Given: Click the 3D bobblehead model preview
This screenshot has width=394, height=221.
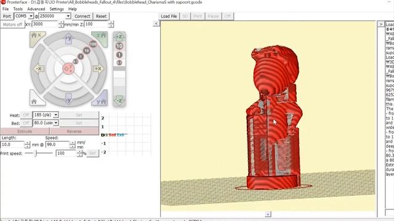Looking at the screenshot, I should click(x=274, y=118).
